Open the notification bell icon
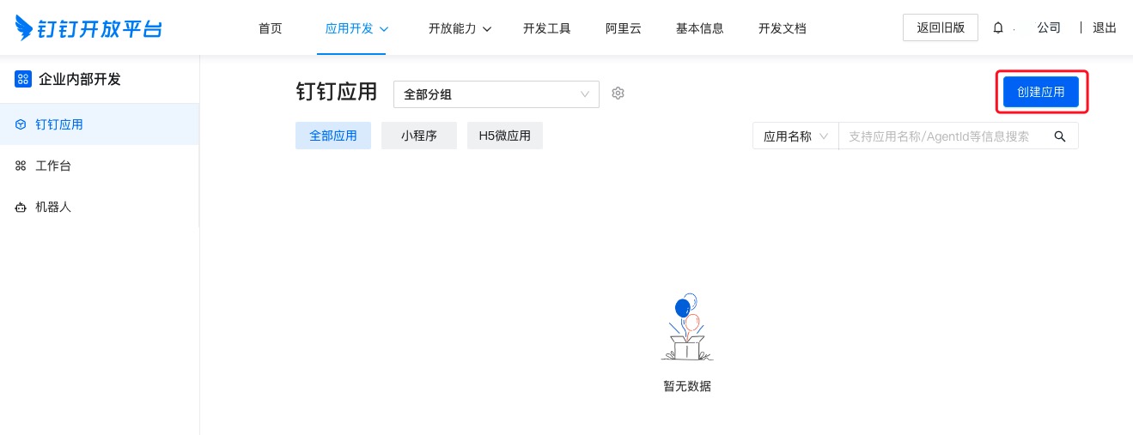1133x435 pixels. point(998,28)
